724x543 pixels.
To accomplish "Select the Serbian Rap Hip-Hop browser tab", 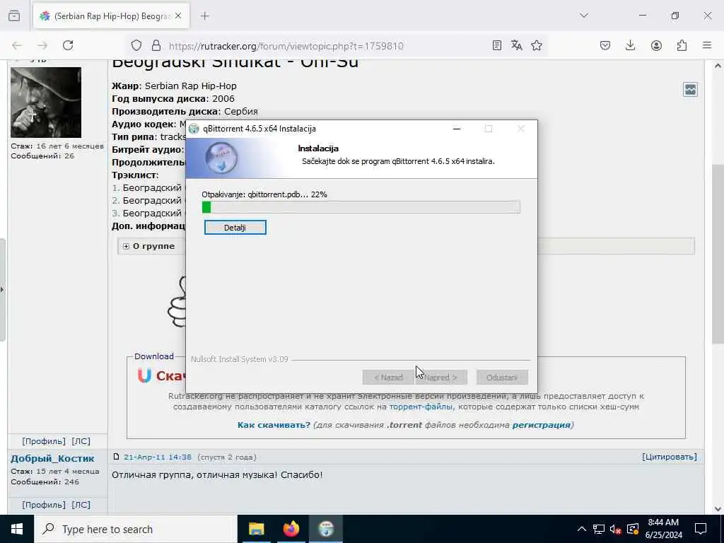I will 111,16.
